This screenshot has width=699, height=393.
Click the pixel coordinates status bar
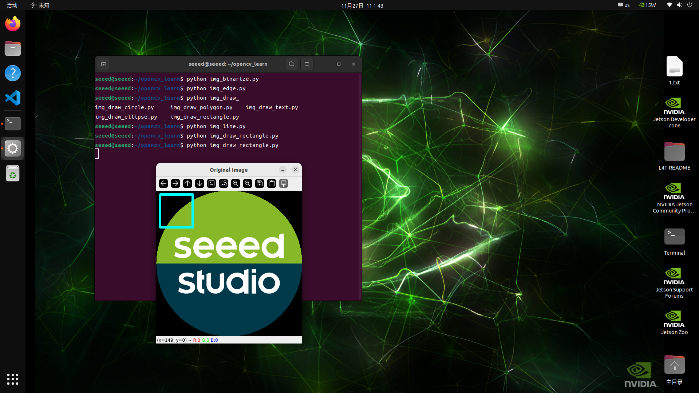point(229,340)
